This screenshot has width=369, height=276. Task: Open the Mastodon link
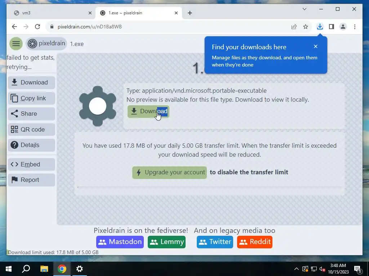[120, 242]
